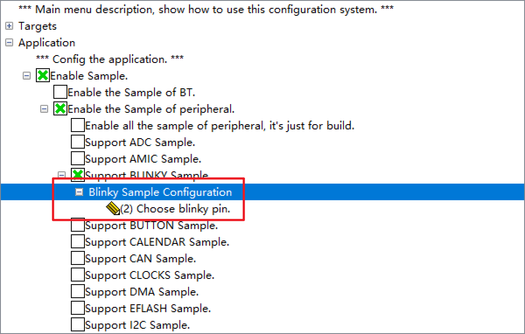The height and width of the screenshot is (334, 525).
Task: Uncheck the Enable Sample checkbox
Action: tap(42, 76)
